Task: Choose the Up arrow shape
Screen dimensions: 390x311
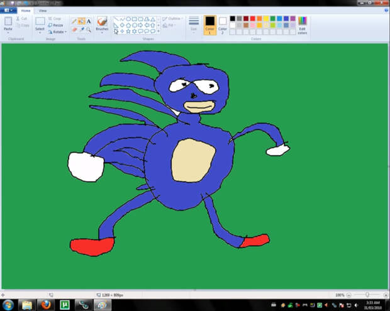Action: click(x=153, y=25)
